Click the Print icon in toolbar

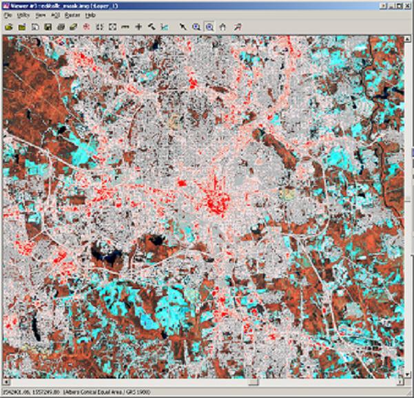[61, 27]
